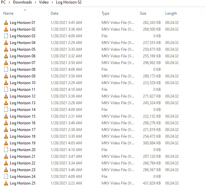The height and width of the screenshot is (188, 206).
Task: Click Log Horizon S2 in the breadcrumb
Action: tap(69, 2)
